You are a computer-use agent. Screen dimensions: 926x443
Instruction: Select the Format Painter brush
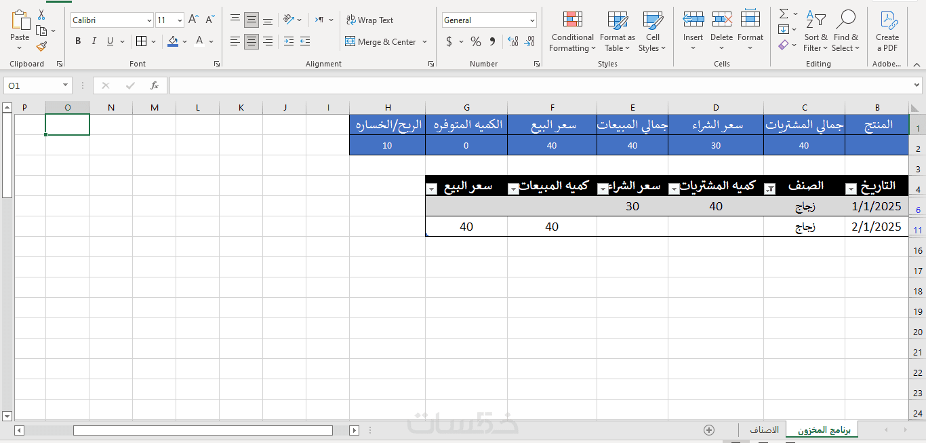pos(41,47)
